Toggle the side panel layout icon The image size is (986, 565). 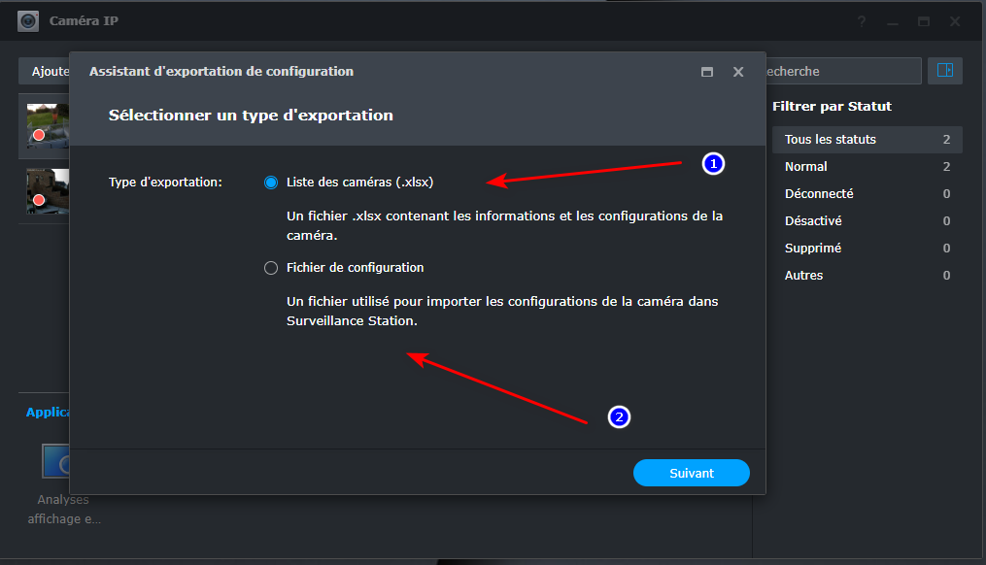pyautogui.click(x=944, y=71)
